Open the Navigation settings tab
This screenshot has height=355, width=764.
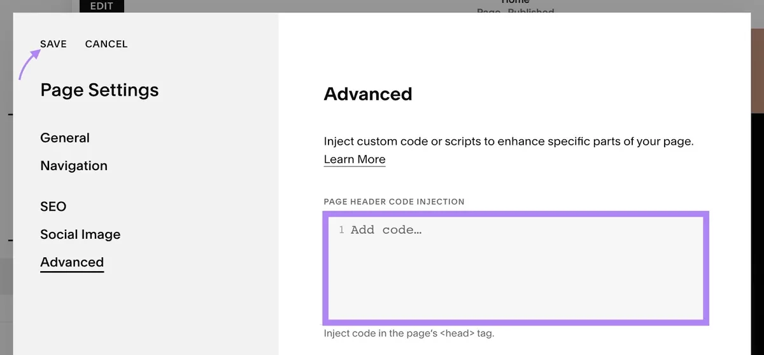click(74, 166)
